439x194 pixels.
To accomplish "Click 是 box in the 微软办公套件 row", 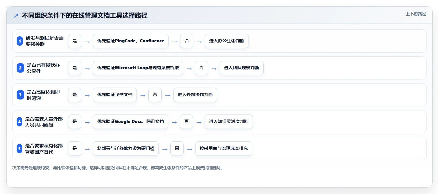I will pos(75,68).
